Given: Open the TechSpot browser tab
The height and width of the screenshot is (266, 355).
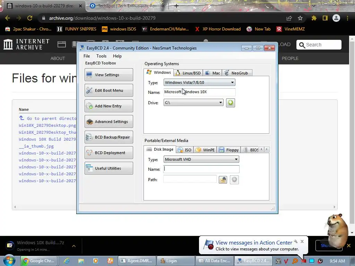Looking at the screenshot, I should [127, 6].
